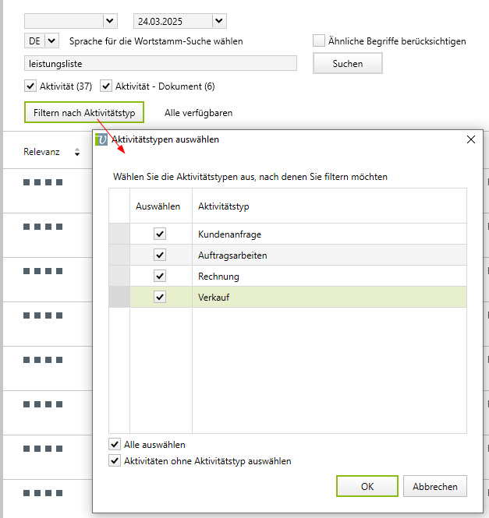Click the Abbrechen button
The image size is (489, 518).
(x=435, y=486)
